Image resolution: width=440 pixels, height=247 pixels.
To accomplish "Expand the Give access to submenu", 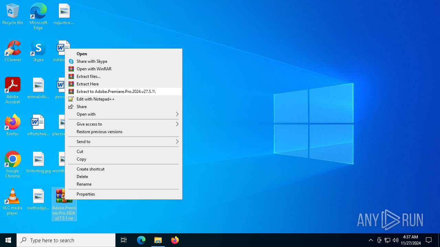I will pyautogui.click(x=123, y=124).
